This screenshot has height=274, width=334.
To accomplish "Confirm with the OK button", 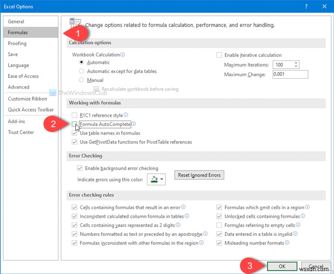I will tap(282, 266).
